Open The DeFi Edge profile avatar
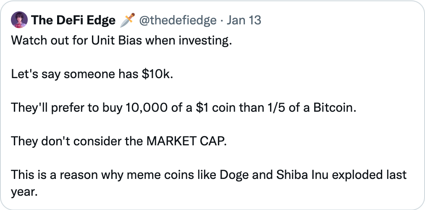 19,20
